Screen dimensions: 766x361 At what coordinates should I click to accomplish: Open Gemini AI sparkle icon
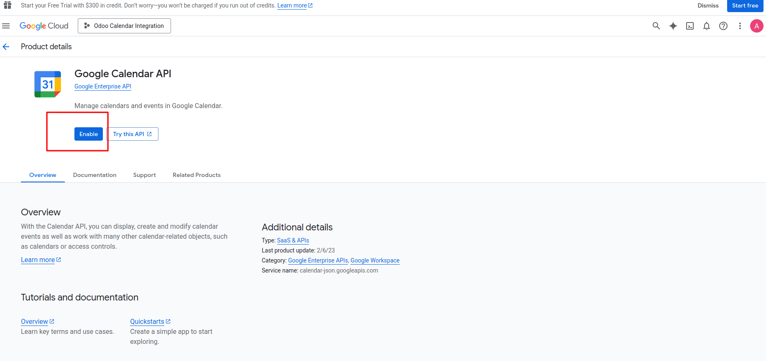[x=673, y=26]
